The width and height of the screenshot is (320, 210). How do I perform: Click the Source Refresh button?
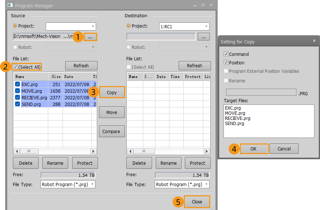tap(81, 66)
